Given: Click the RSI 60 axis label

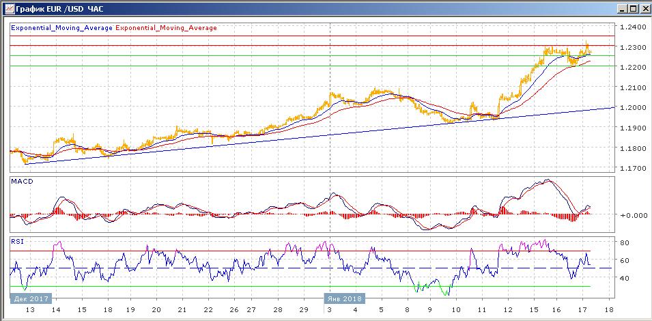Looking at the screenshot, I should (x=624, y=260).
